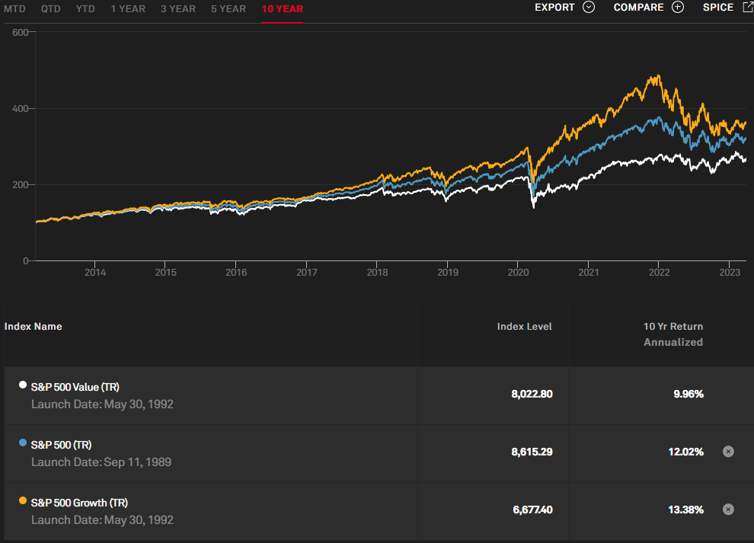Select the index level value 6,677.40
Viewport: 754px width, 543px height.
click(x=532, y=509)
